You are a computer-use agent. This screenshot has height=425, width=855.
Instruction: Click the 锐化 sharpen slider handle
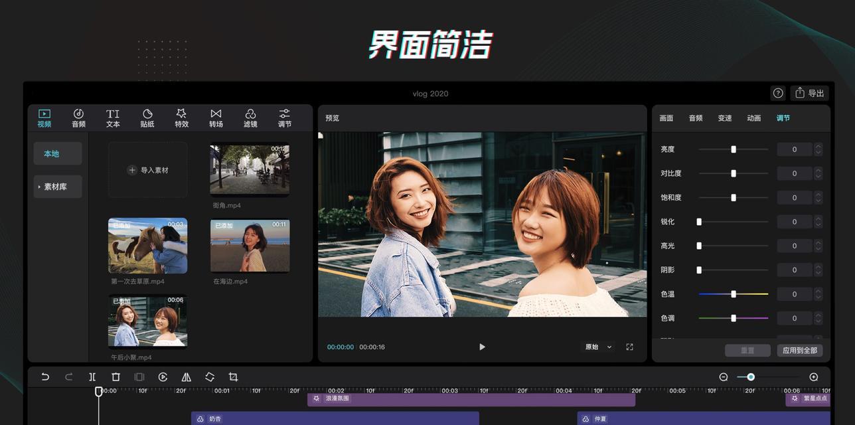(699, 222)
